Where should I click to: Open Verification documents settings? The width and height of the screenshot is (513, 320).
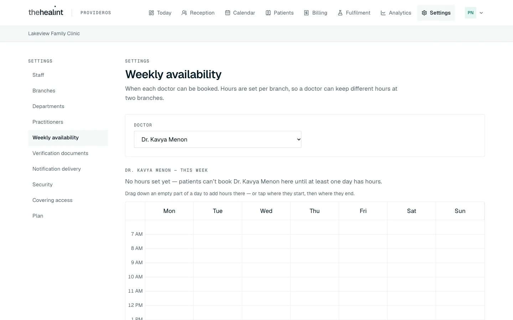[68, 153]
